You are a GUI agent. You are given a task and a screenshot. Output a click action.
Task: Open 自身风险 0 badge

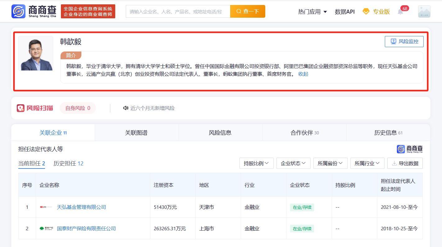78,108
